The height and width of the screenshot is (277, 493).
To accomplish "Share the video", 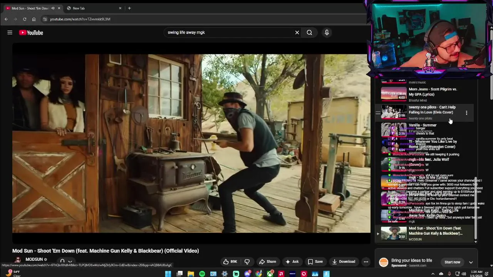I will click(268, 262).
